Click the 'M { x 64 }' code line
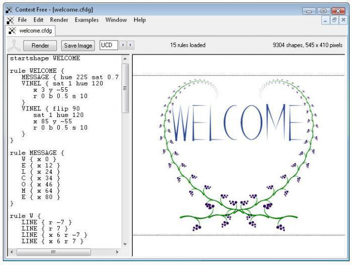This screenshot has height=265, width=352. (x=41, y=191)
